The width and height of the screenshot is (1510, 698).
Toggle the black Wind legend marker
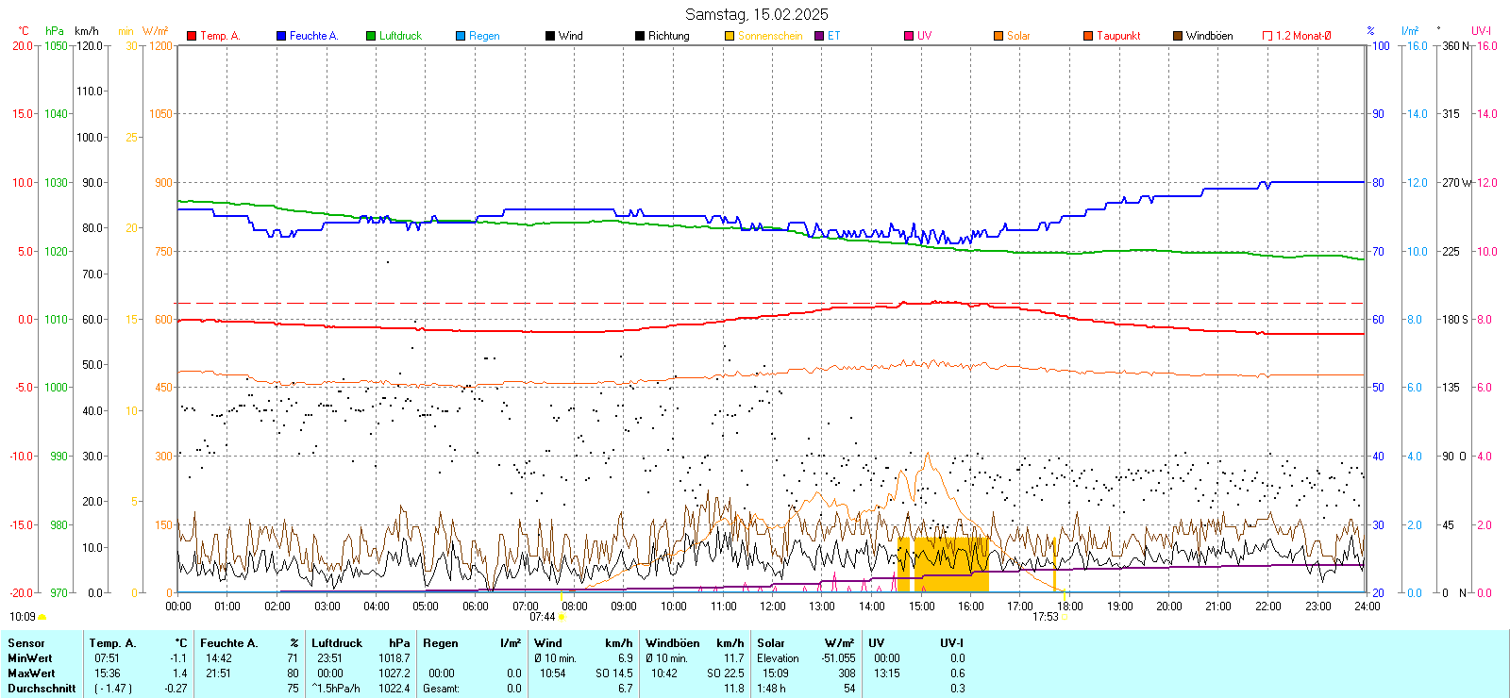click(x=550, y=36)
